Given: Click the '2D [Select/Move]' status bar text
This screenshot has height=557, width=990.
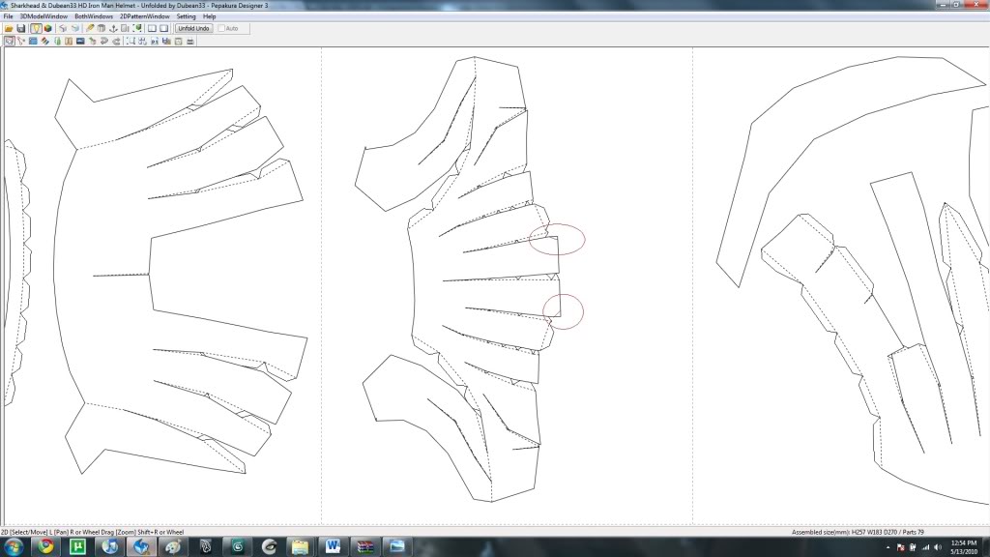Looking at the screenshot, I should (x=23, y=533).
